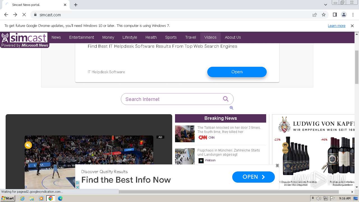The width and height of the screenshot is (359, 202).
Task: Click the vertical page scrollbar thumb
Action: (x=357, y=67)
